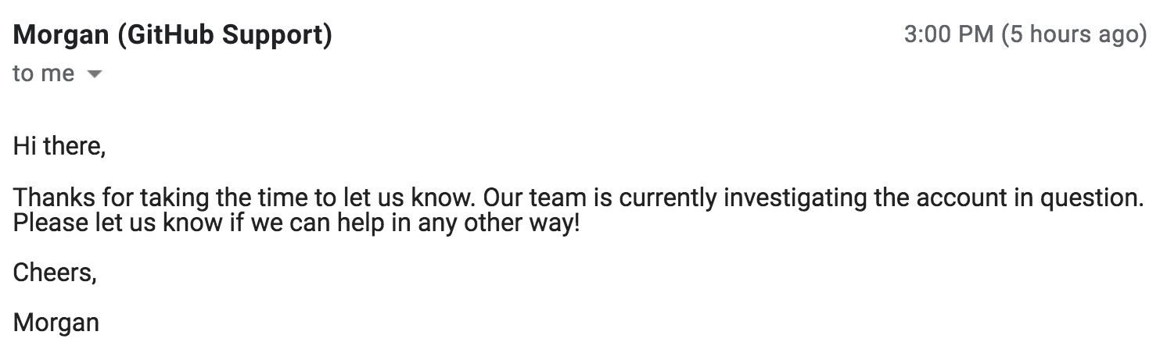Screen dimensions: 1167x353
Task: Click '(5 hours ago)' relative time text
Action: [x=1075, y=35]
